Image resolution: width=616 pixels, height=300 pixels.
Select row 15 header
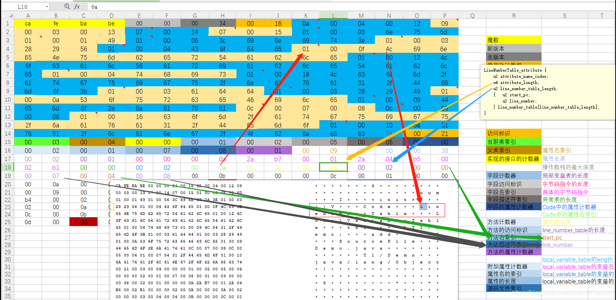pyautogui.click(x=8, y=142)
